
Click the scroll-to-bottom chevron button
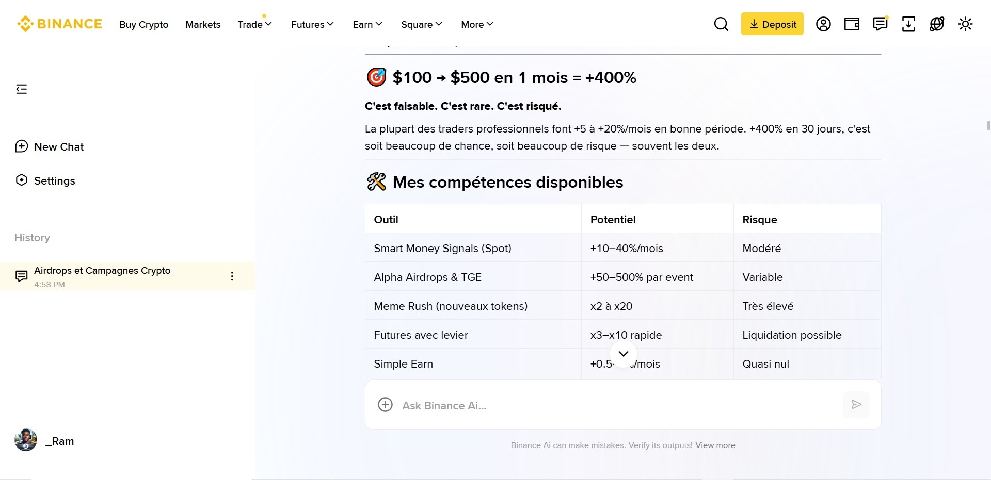[624, 354]
